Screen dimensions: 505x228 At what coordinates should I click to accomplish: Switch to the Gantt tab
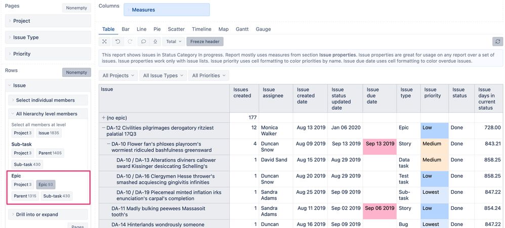click(242, 29)
